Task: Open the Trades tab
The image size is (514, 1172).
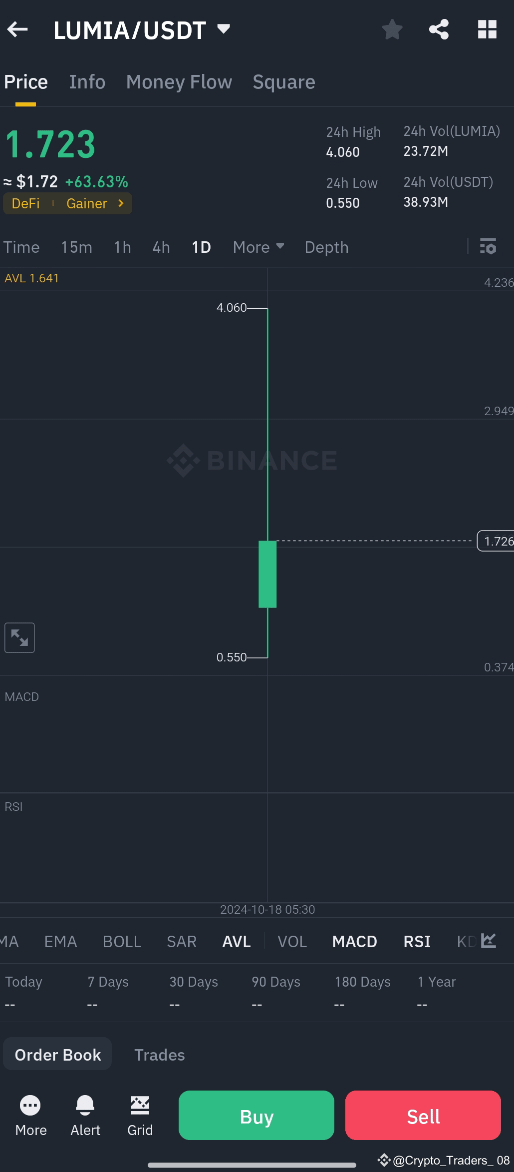Action: (159, 1055)
